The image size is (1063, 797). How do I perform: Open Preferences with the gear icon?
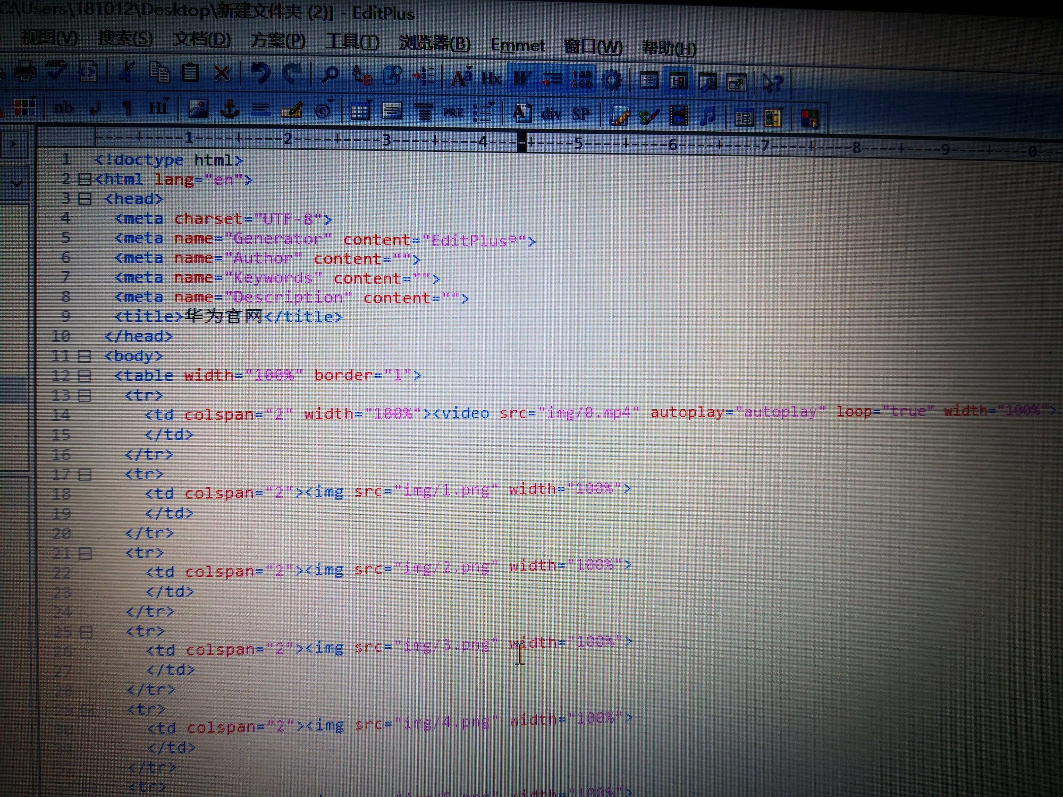tap(612, 80)
